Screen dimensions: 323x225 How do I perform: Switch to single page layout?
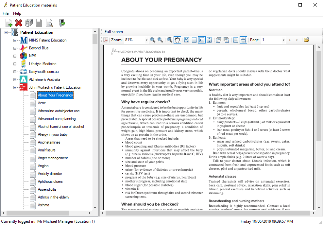coord(236,40)
